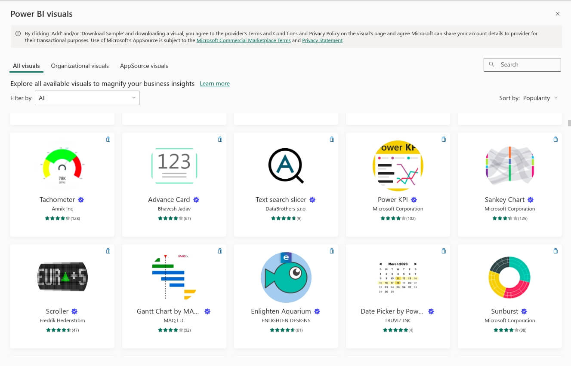Open the Power KPI yellow thumbnail

tap(398, 166)
